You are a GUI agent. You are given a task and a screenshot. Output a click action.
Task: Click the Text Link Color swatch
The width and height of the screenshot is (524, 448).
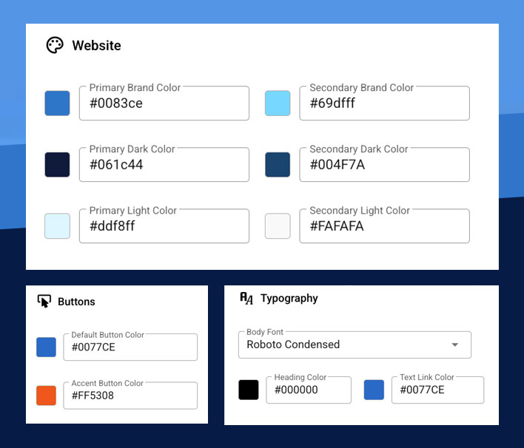[x=374, y=390]
